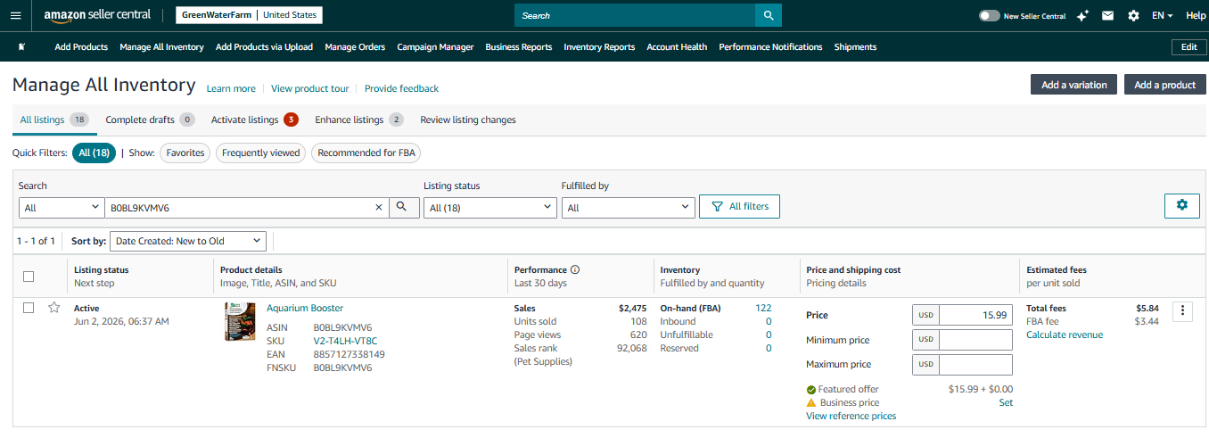Switch to Enhance listings tab
The image size is (1209, 446).
point(359,120)
